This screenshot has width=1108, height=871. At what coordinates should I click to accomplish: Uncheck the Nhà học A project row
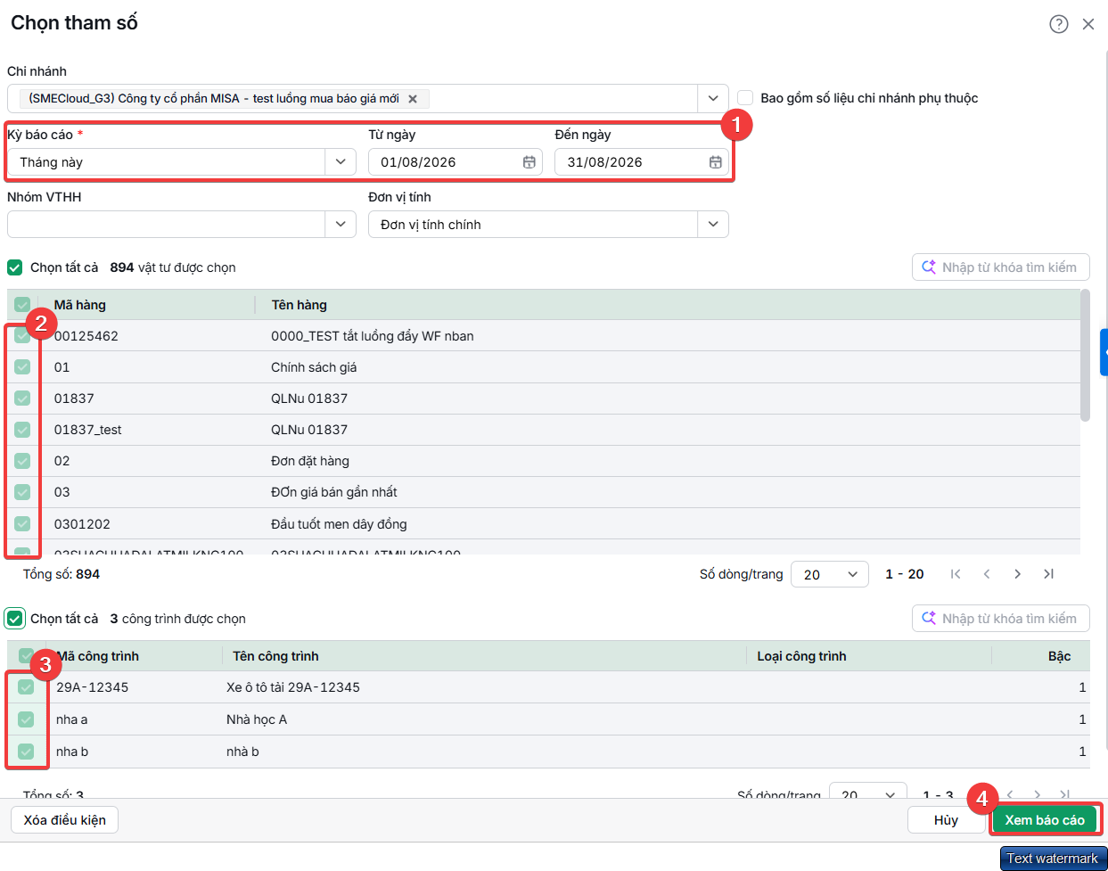pos(26,719)
